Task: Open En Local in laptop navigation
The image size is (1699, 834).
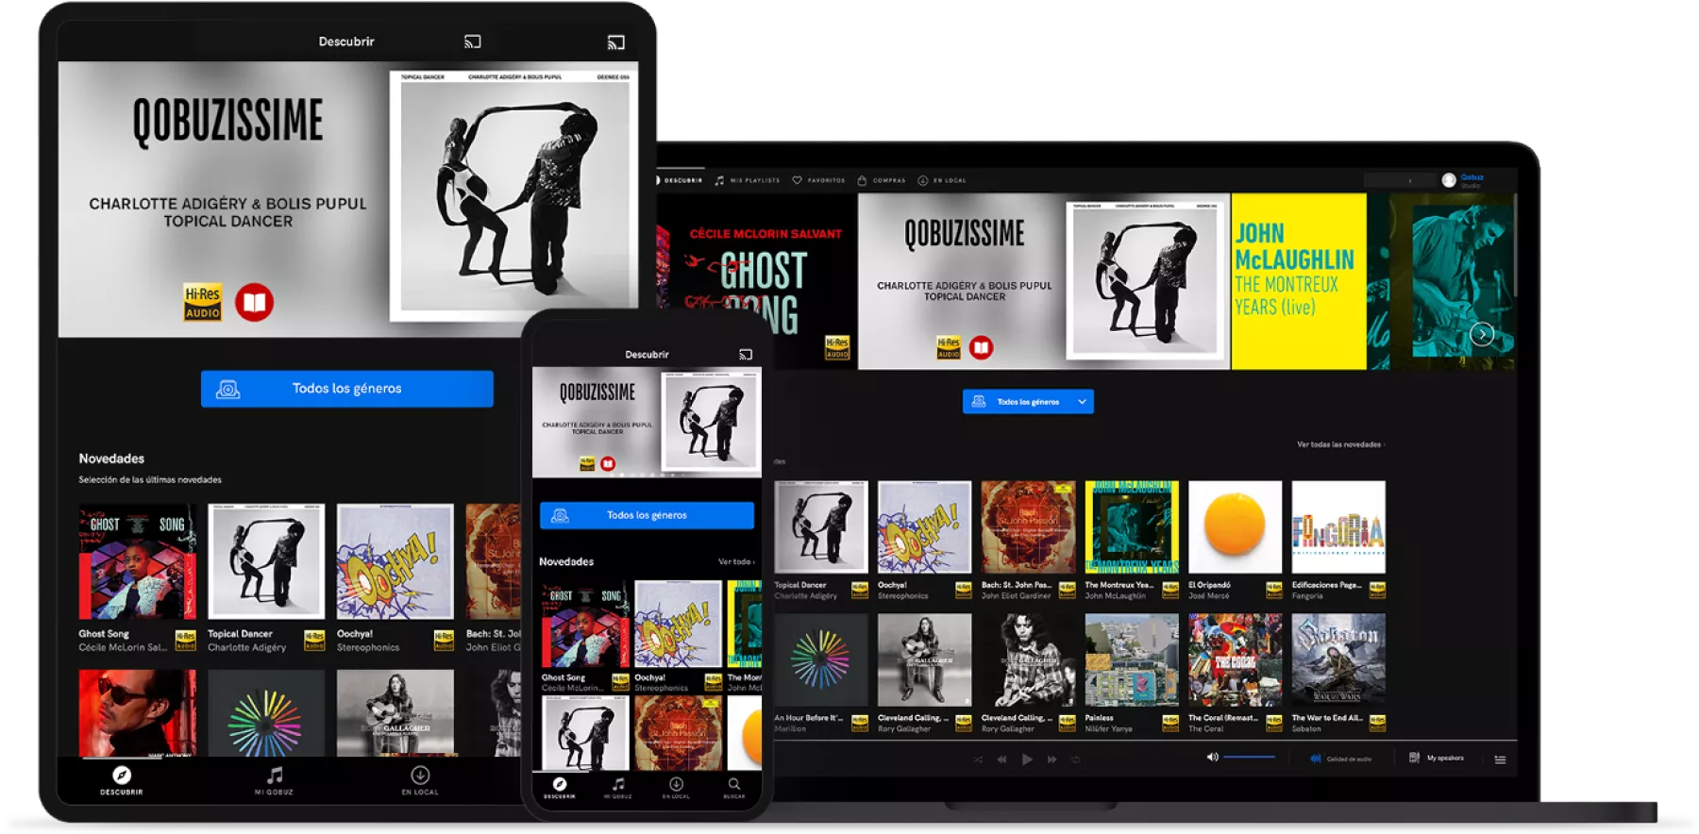Action: click(x=942, y=180)
